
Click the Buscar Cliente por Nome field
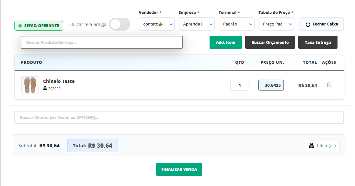click(x=179, y=118)
